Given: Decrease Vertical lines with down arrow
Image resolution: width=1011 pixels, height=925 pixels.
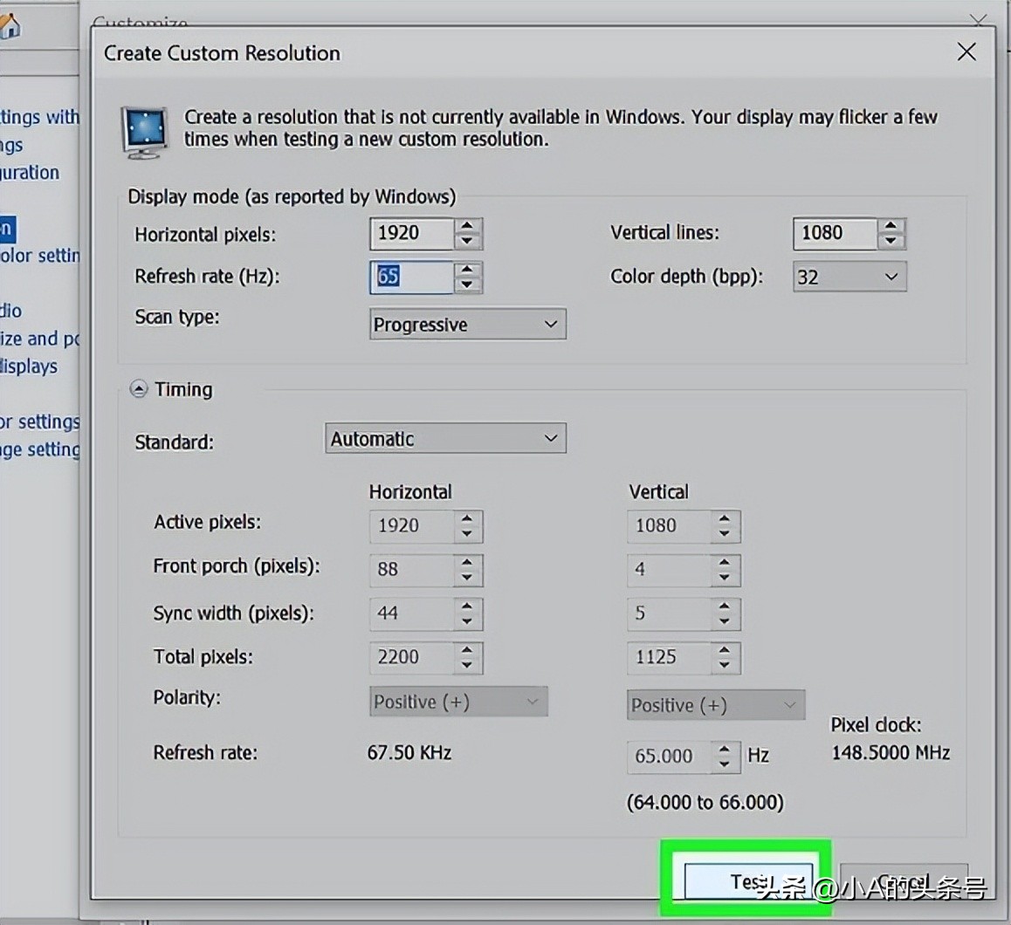Looking at the screenshot, I should point(891,241).
